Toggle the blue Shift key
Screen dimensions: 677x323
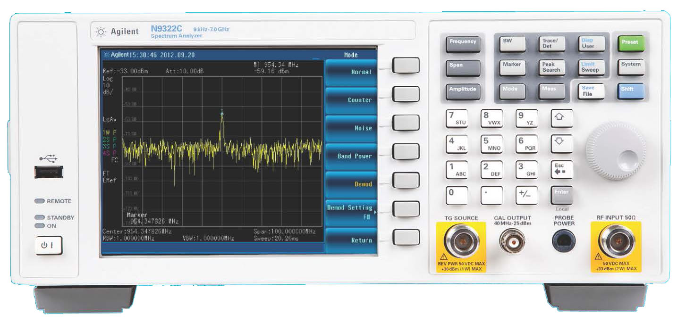tap(630, 91)
